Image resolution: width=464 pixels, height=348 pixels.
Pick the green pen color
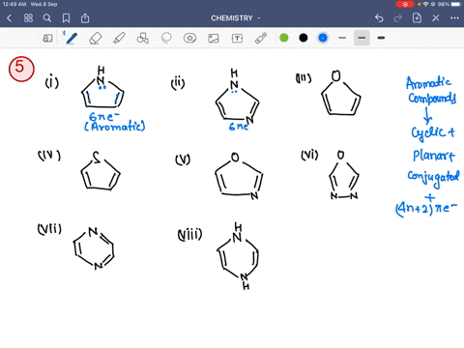point(284,38)
